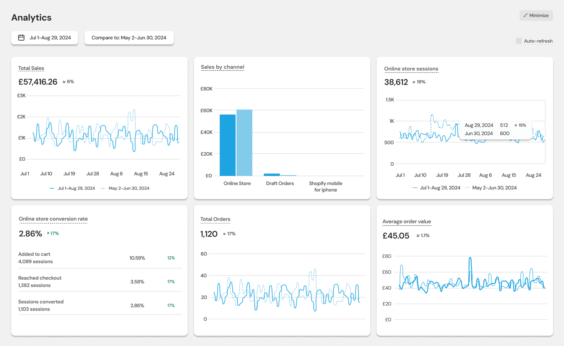
Task: Click the Jun 30, 2024 tooltip date
Action: (479, 133)
